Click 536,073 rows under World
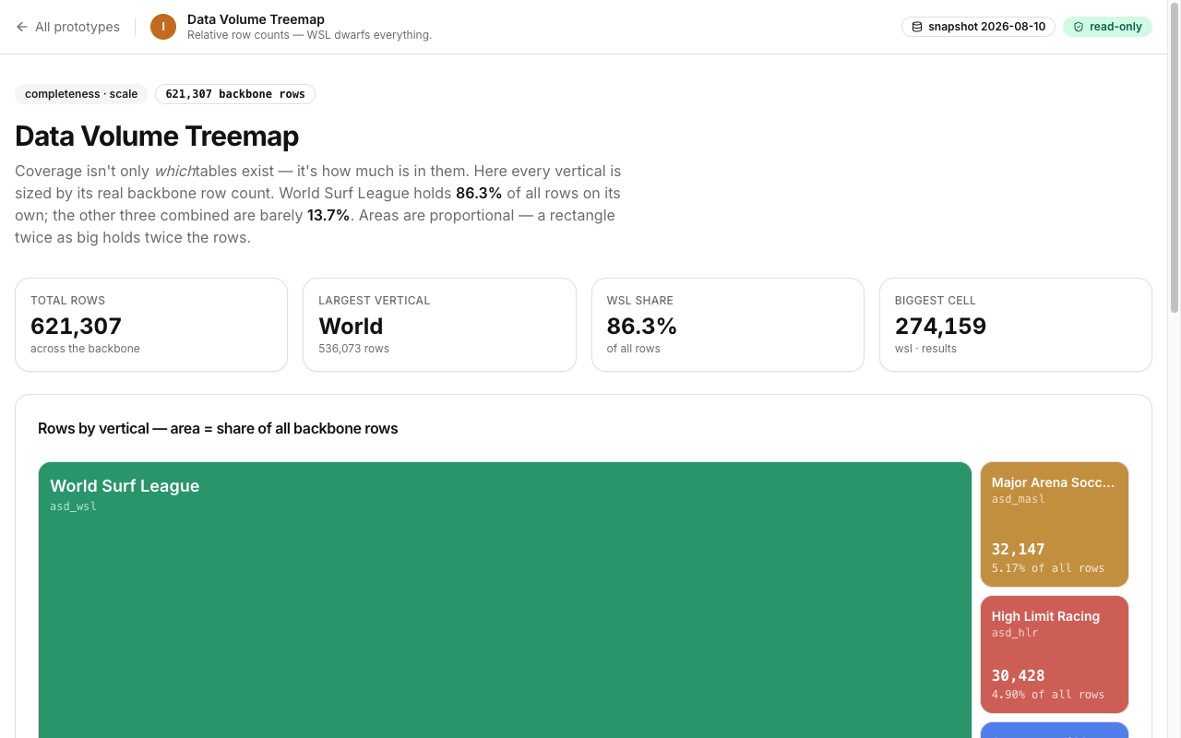Image resolution: width=1181 pixels, height=738 pixels. 354,349
